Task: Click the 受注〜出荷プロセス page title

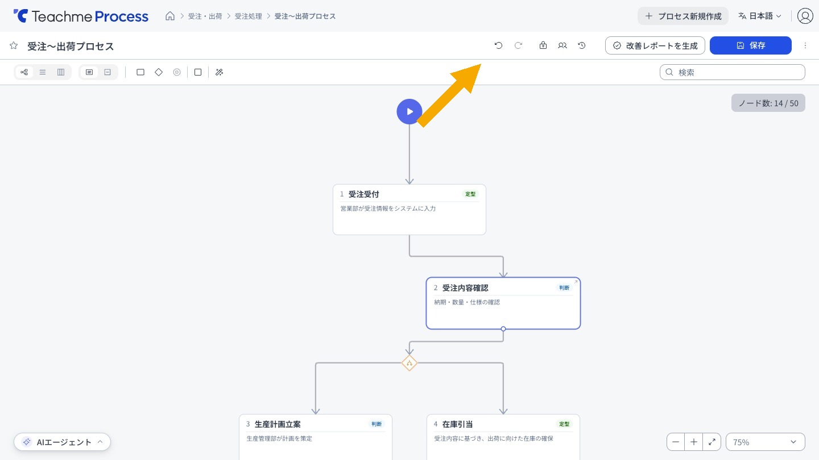Action: pyautogui.click(x=71, y=46)
